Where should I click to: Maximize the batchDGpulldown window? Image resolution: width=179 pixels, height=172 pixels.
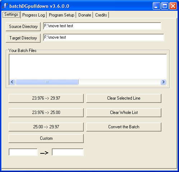(x=165, y=6)
